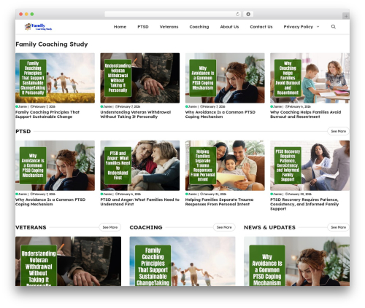365x308 pixels.
Task: Open 'Why Coaching Helps Families Avoid Burnout' title link
Action: coord(305,114)
